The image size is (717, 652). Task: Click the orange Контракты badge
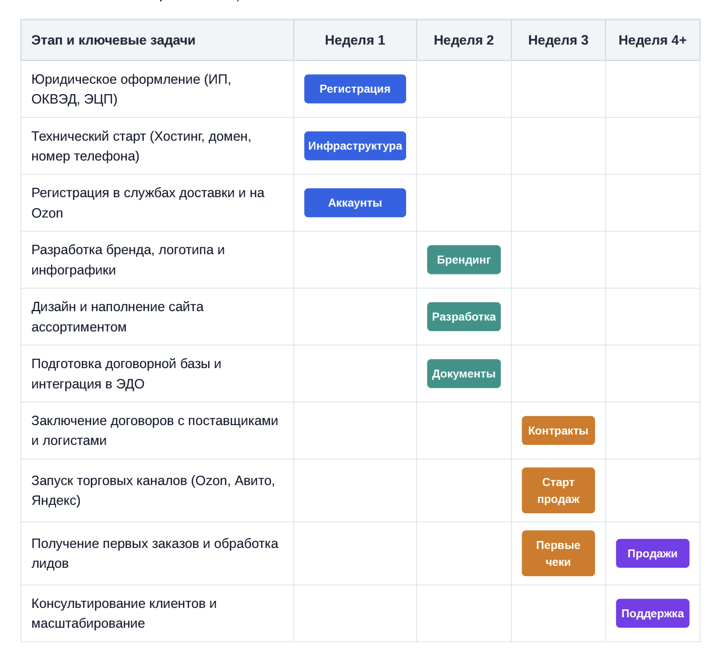pyautogui.click(x=558, y=431)
